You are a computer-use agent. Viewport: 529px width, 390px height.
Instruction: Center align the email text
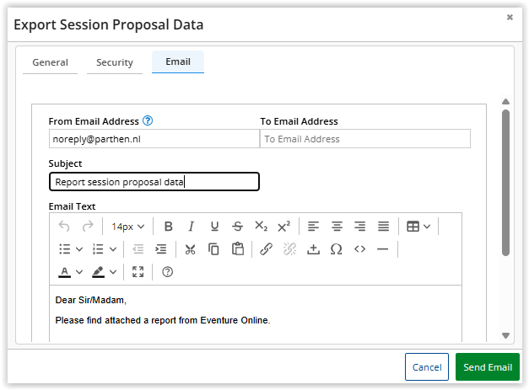[337, 227]
